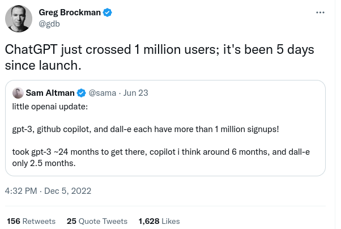Open the Sam Altman name in quoted tweet
This screenshot has height=229, width=341.
pos(50,93)
